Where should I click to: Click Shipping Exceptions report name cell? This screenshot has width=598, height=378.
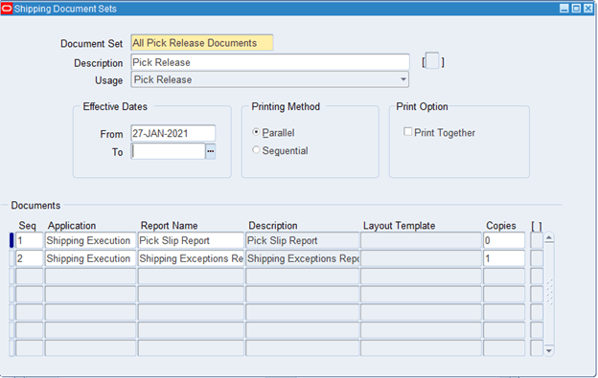click(x=191, y=258)
